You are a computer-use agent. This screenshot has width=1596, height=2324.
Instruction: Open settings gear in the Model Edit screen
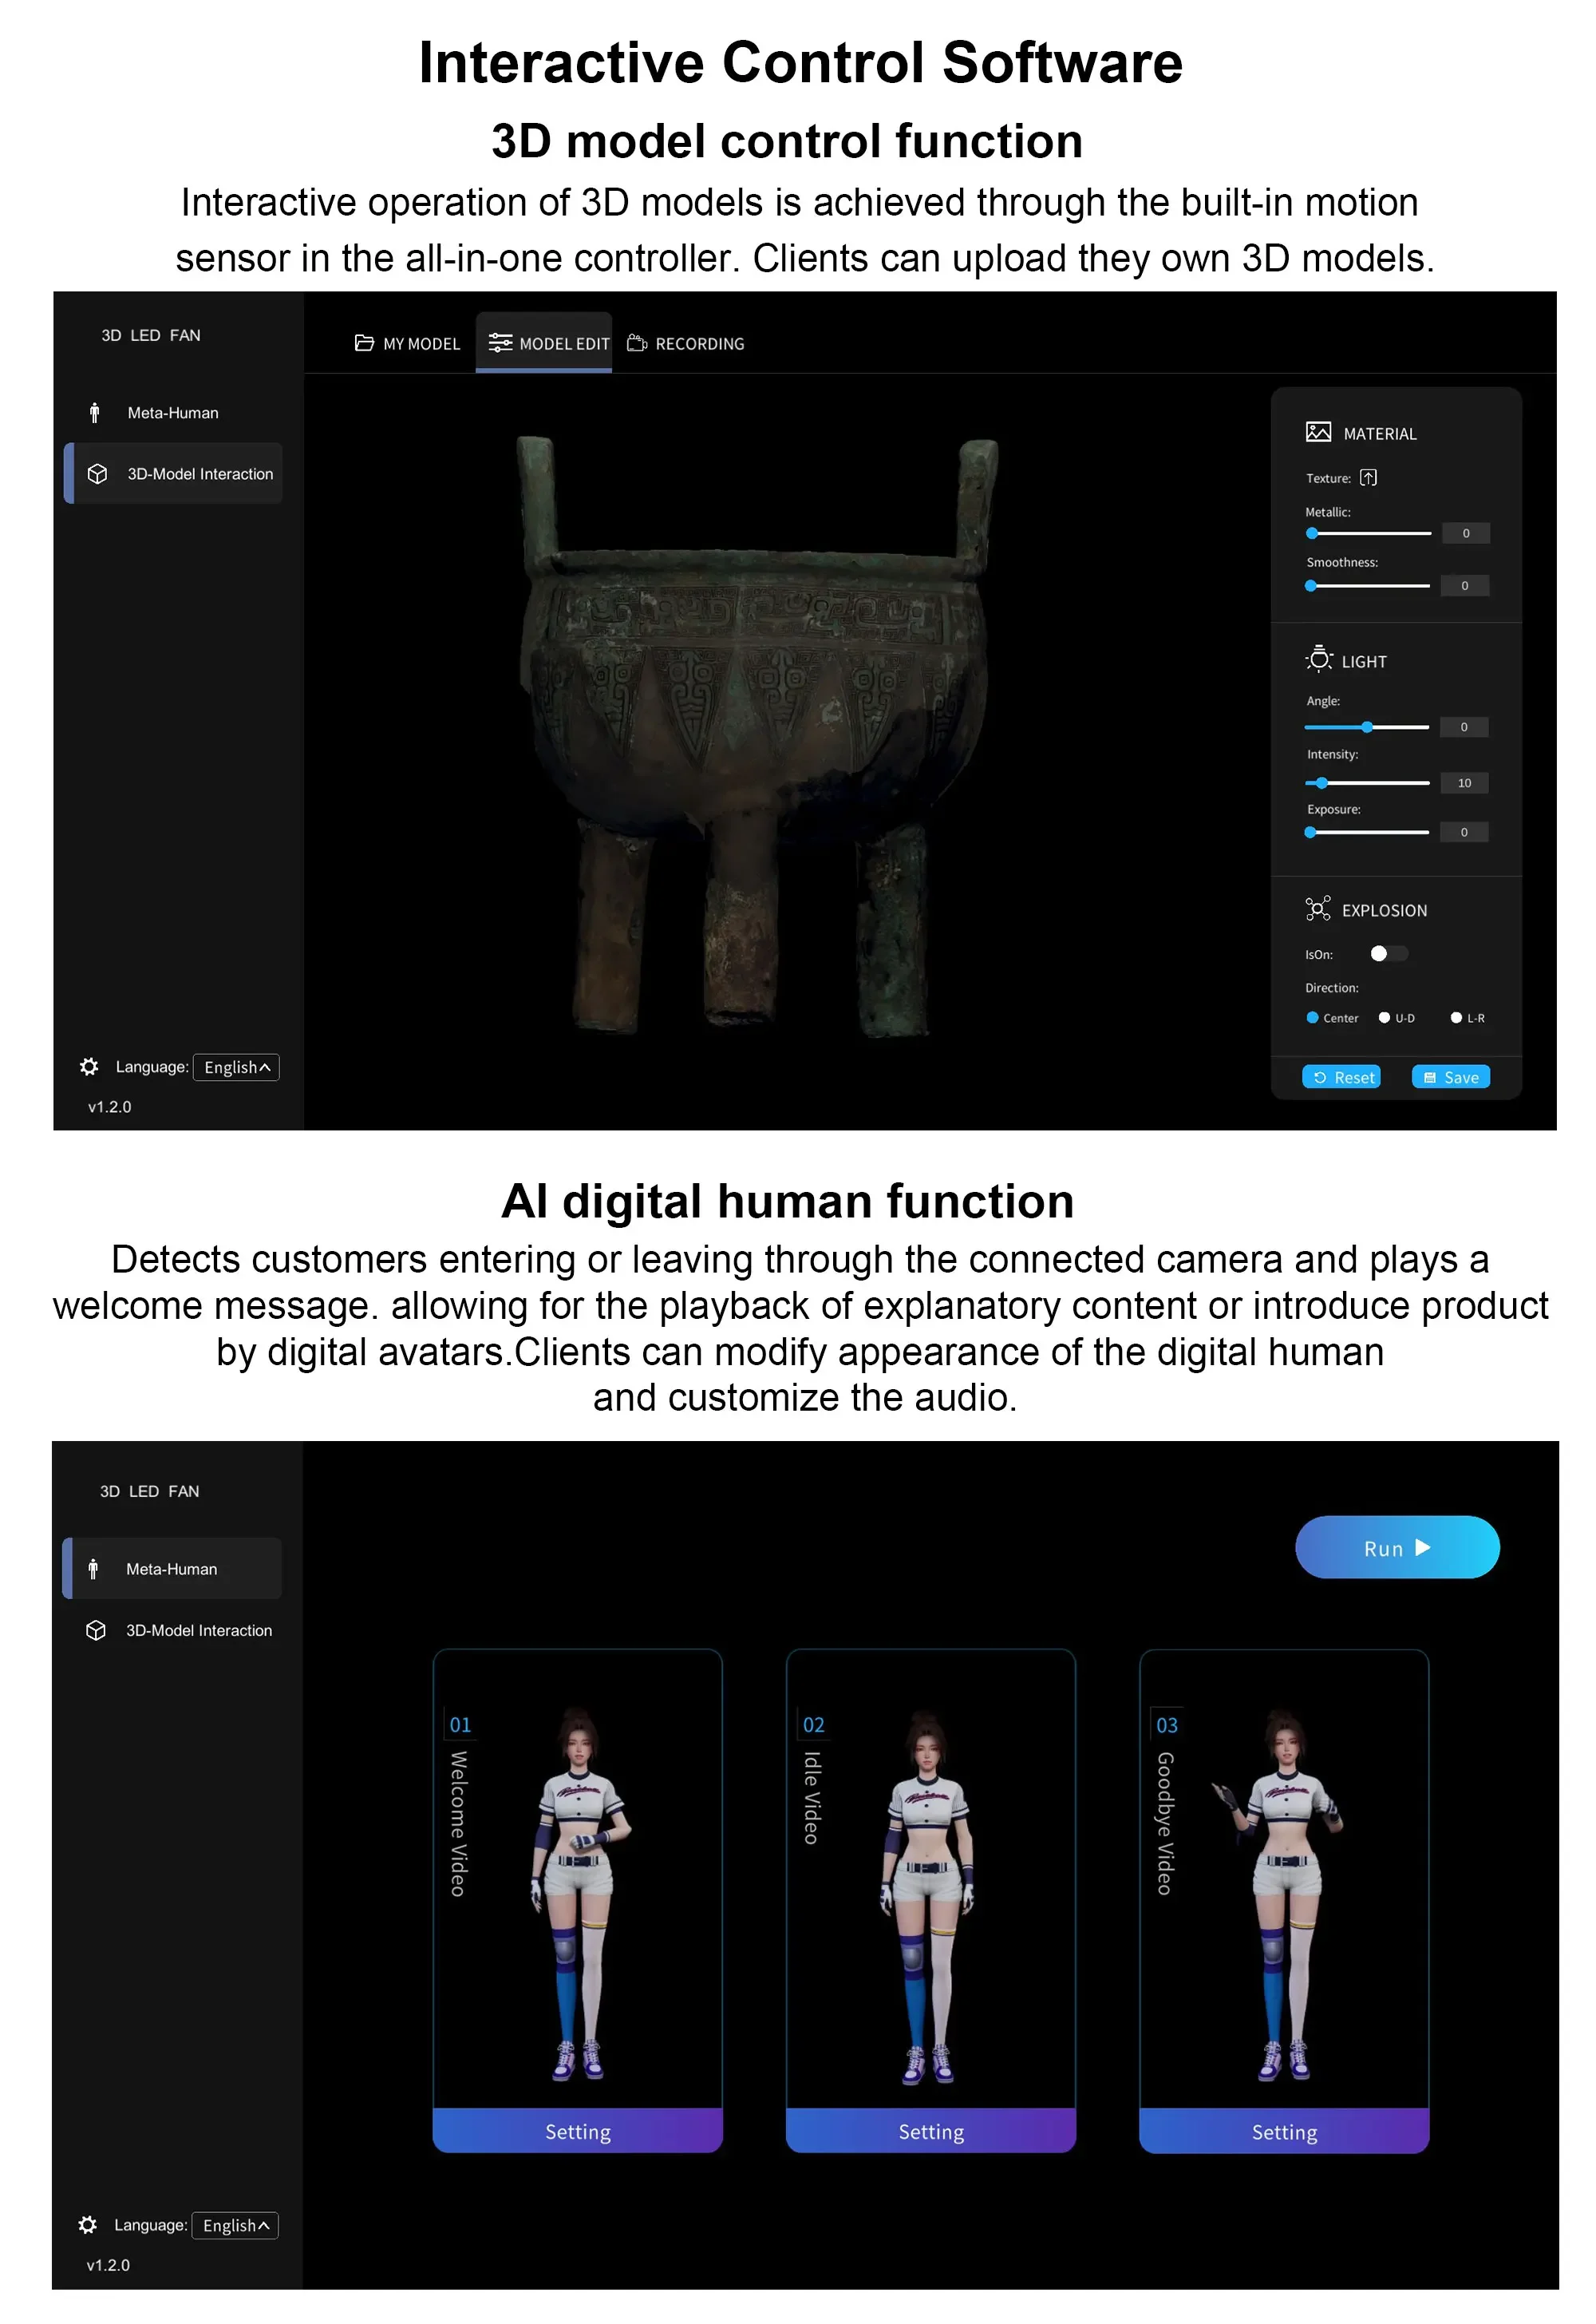coord(89,1067)
